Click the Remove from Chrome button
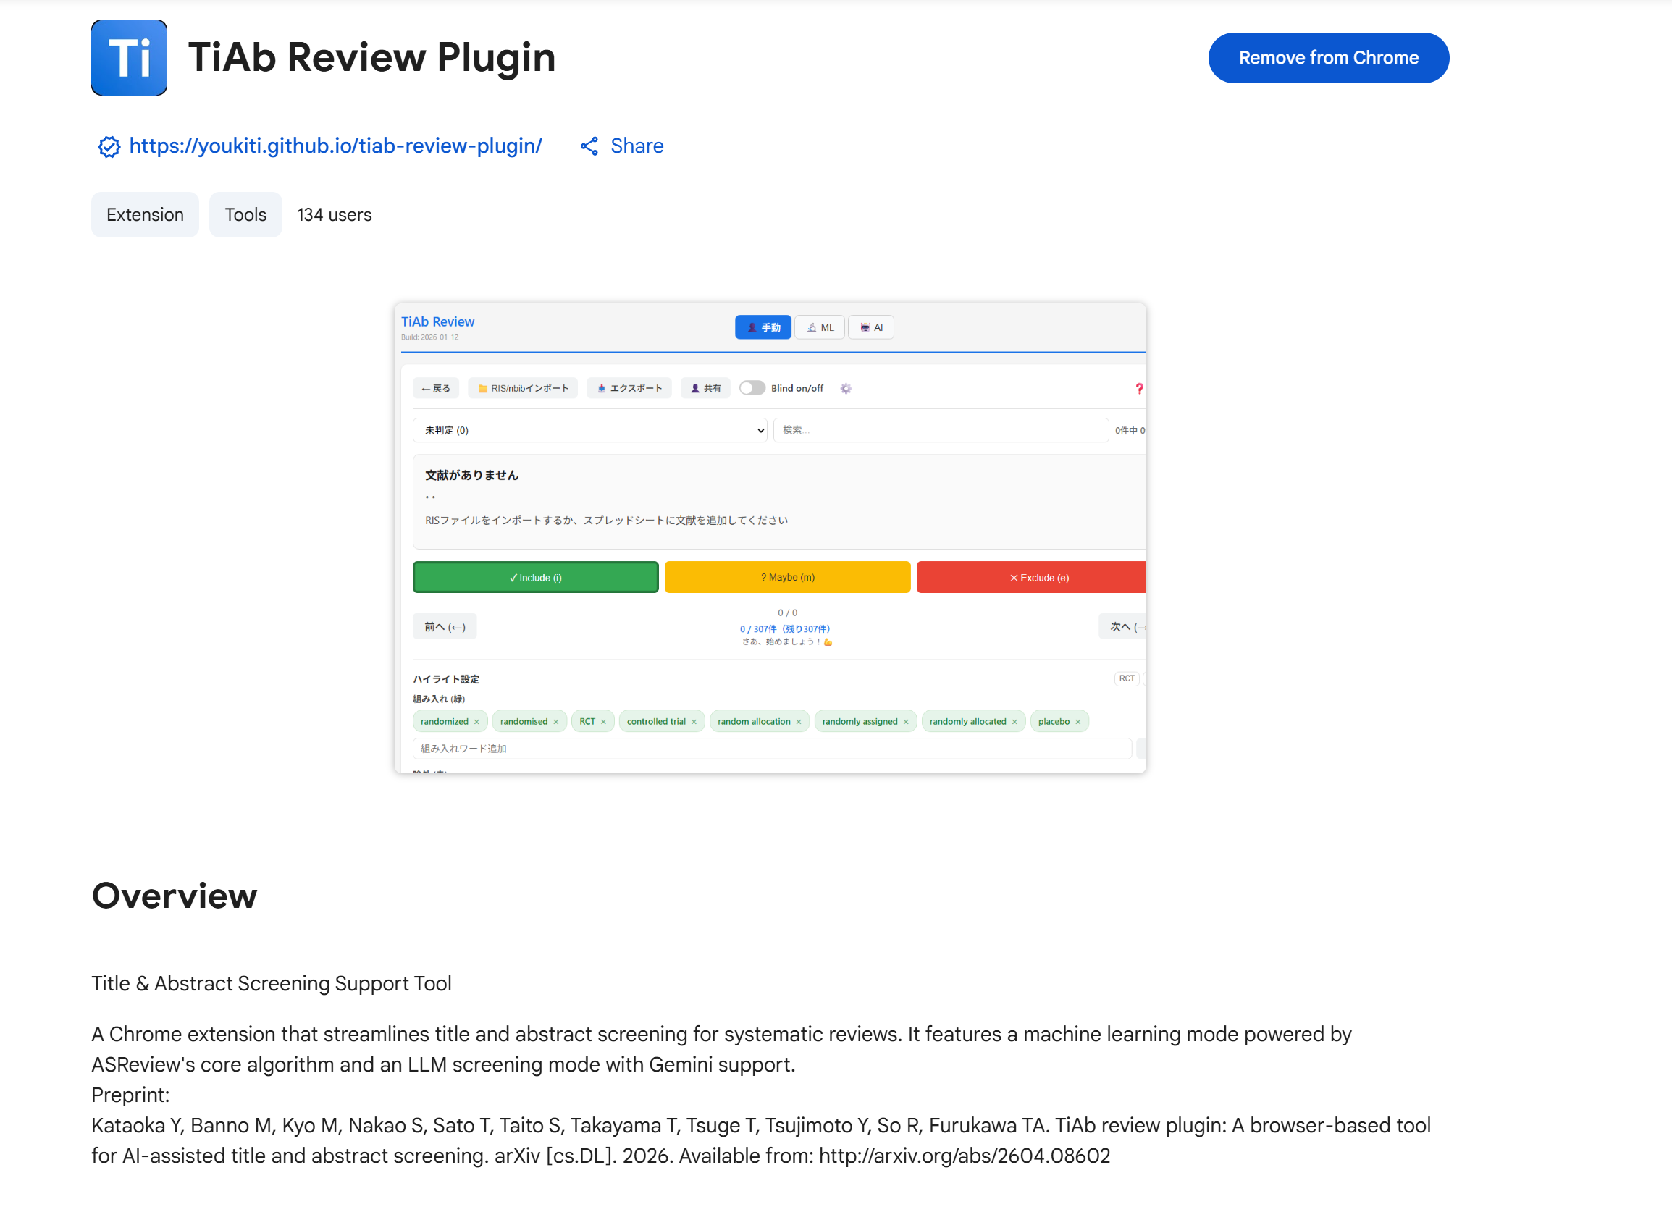 (1328, 57)
